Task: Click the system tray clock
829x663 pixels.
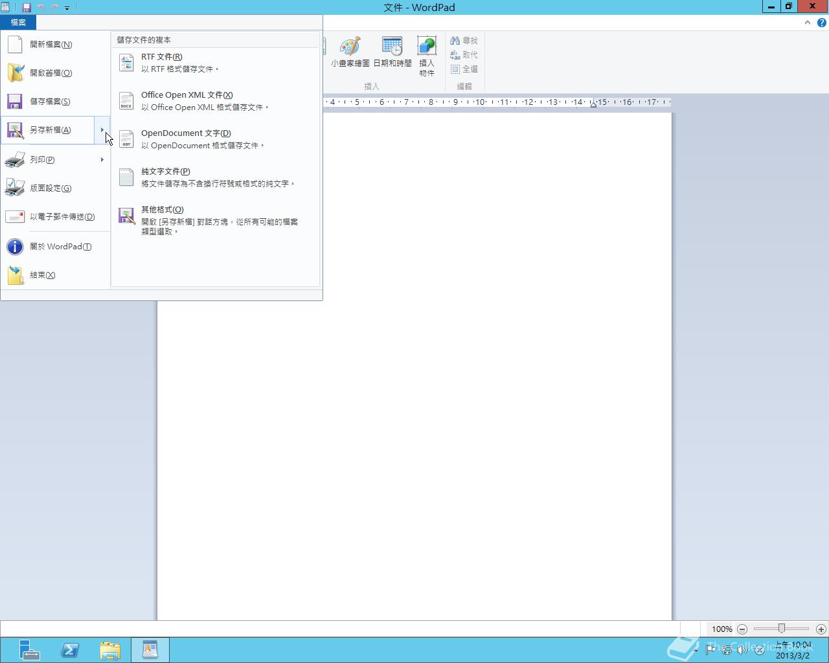Action: click(x=793, y=650)
